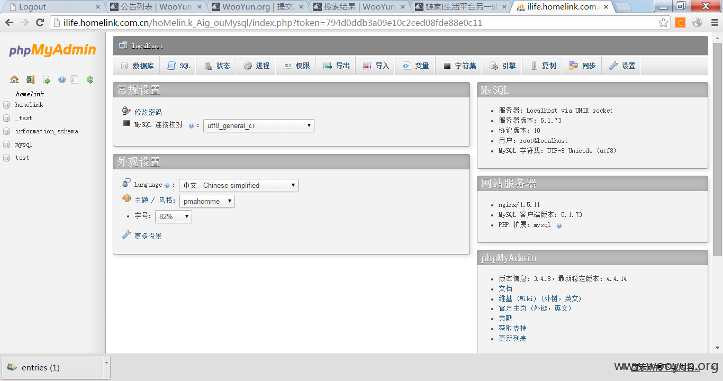723x381 pixels.
Task: Switch to the 搜索结果 WooYun browser tab
Action: [x=360, y=7]
